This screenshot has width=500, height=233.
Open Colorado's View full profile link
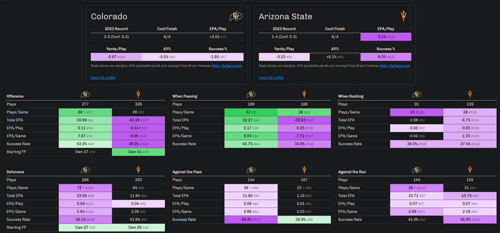103,77
